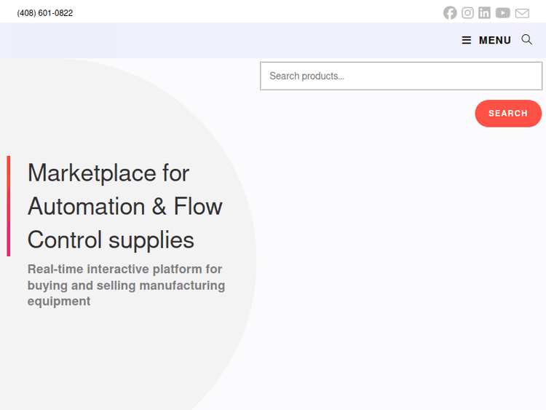Click the "buying and selling manufacturing" line
Viewport: 546px width, 410px height.
126,285
